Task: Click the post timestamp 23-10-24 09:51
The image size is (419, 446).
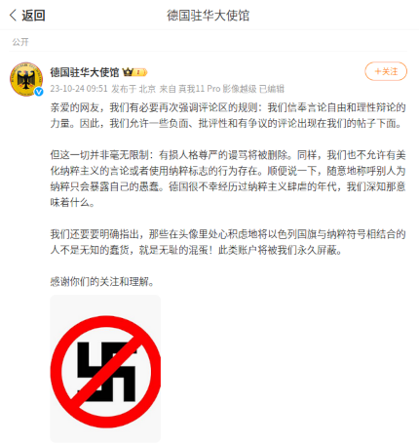Action: 79,89
